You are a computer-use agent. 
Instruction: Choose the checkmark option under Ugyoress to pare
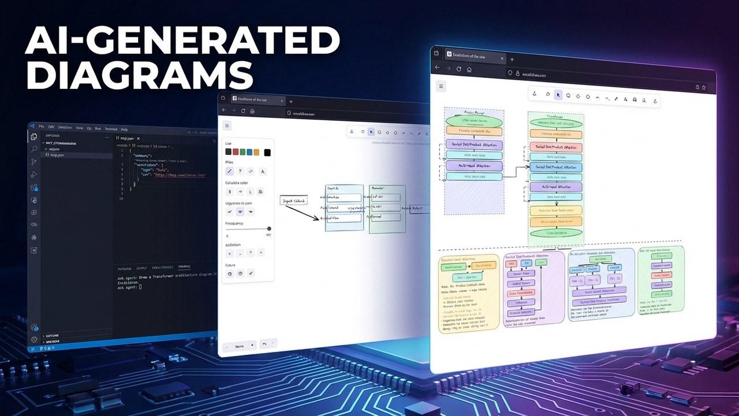[230, 211]
